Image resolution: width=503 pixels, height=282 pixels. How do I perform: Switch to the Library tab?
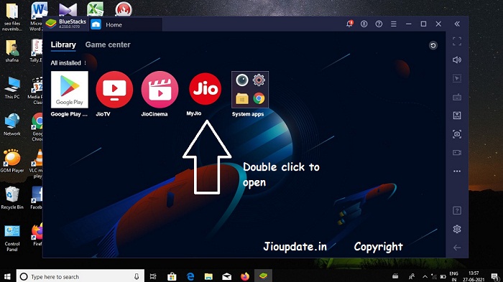[63, 44]
